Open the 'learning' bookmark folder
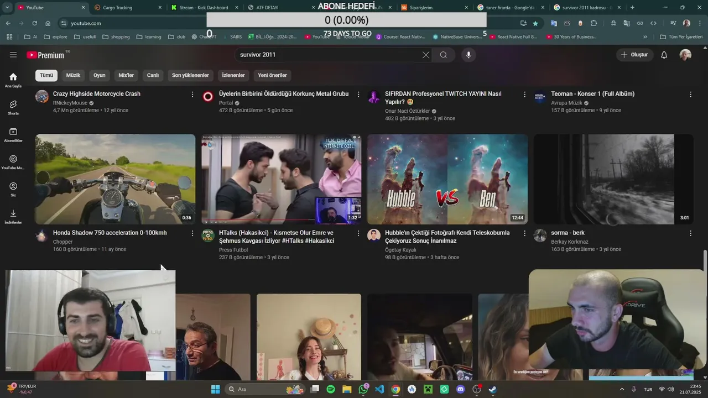 point(149,36)
